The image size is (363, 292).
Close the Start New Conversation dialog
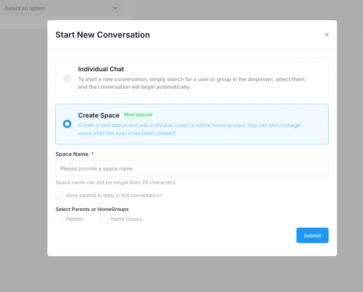pyautogui.click(x=327, y=35)
